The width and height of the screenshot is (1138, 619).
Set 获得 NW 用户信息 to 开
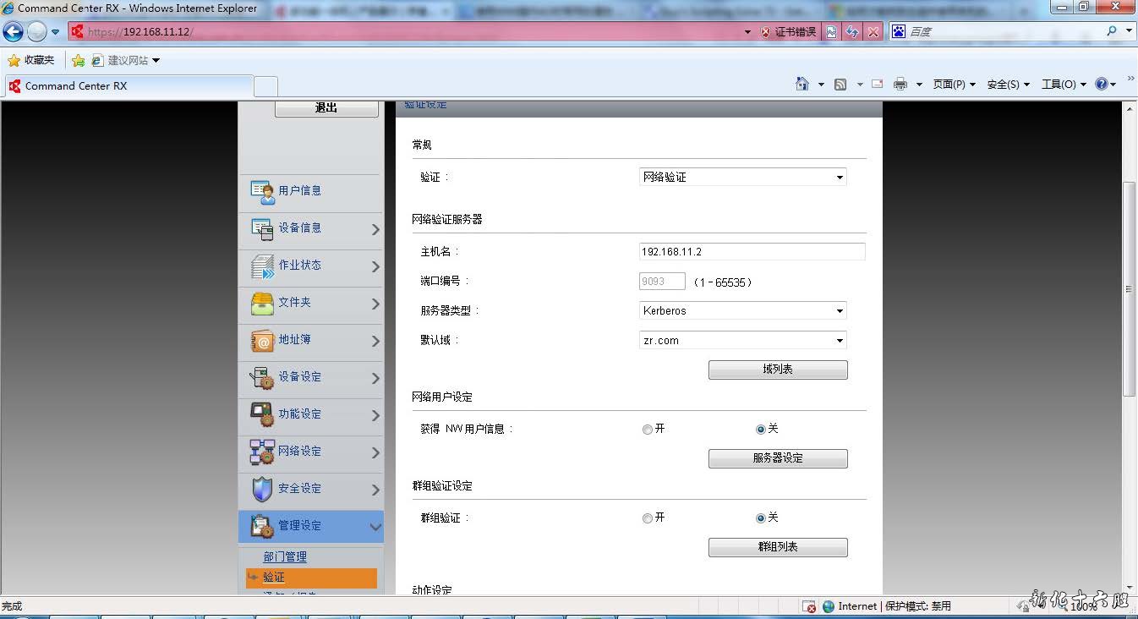click(x=648, y=430)
